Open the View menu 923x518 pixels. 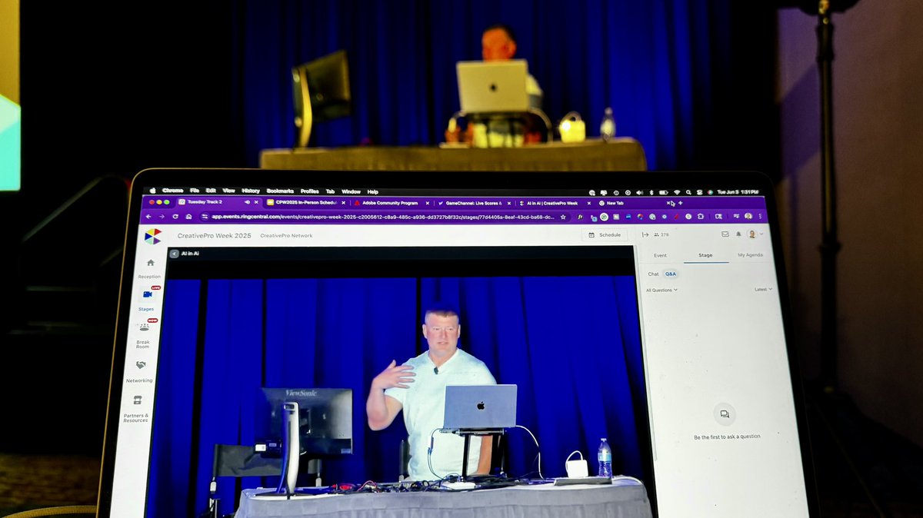[x=228, y=191]
